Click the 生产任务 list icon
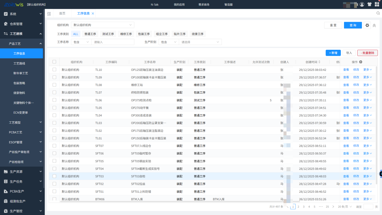This screenshot has height=215, width=382. (x=5, y=182)
